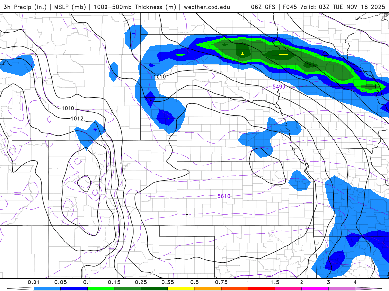Click the 0.01 legend value
Image resolution: width=389 pixels, height=291 pixels.
click(34, 282)
